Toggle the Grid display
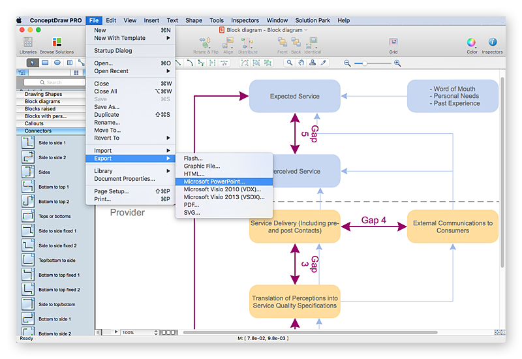 (x=393, y=42)
